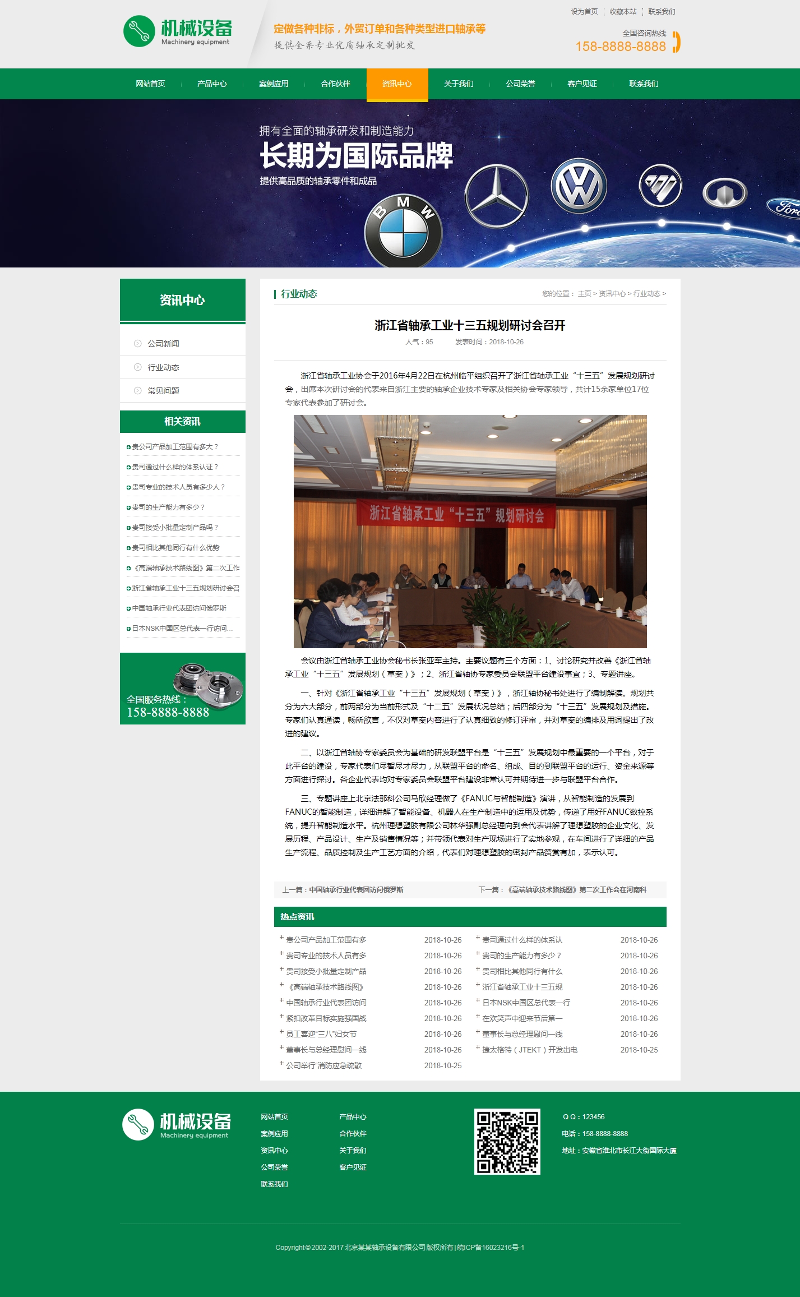Viewport: 800px width, 1297px height.
Task: Open related article 贵司接受小批量定制产品吗？
Action: pyautogui.click(x=175, y=528)
